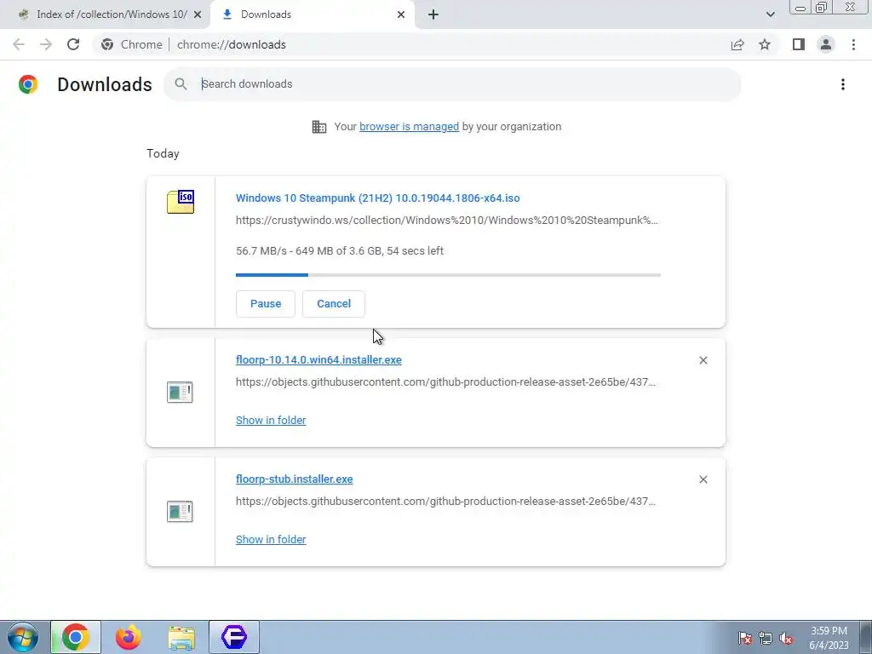Click the '56.7 MB/s - 649 MB of 3.6 GB' status
The height and width of the screenshot is (654, 872).
click(x=340, y=251)
